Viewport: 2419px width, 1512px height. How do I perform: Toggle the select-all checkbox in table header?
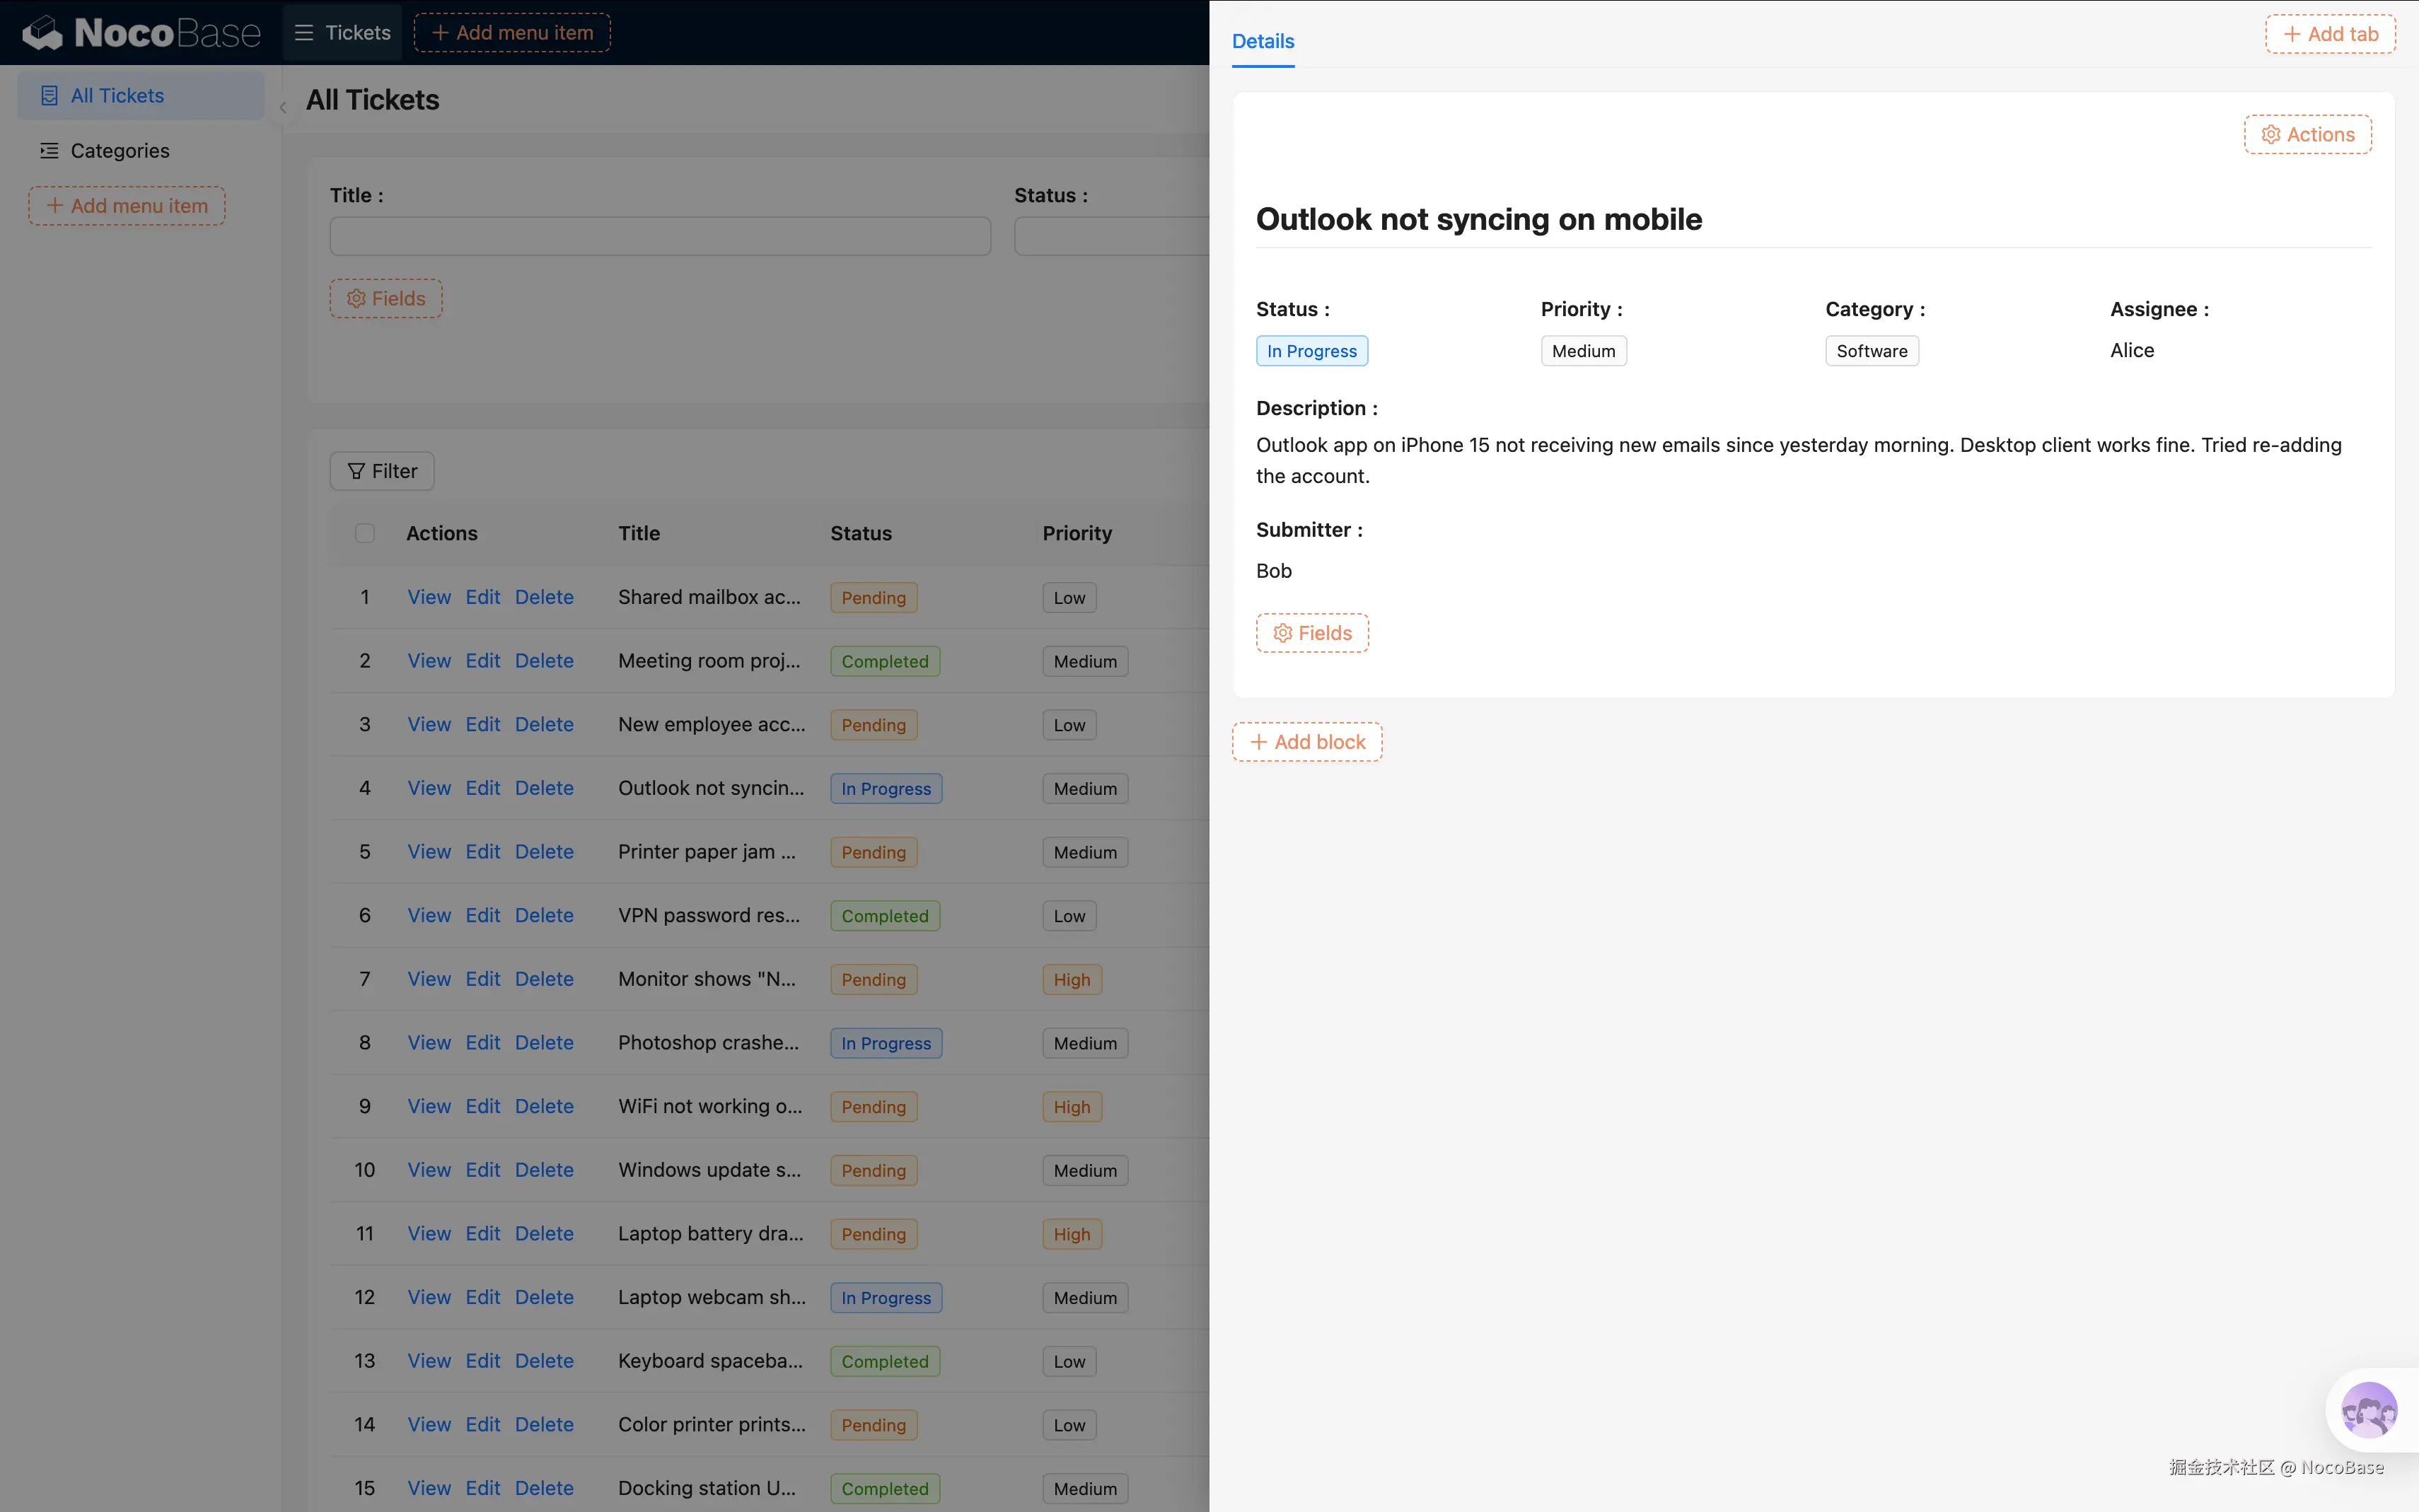[365, 534]
